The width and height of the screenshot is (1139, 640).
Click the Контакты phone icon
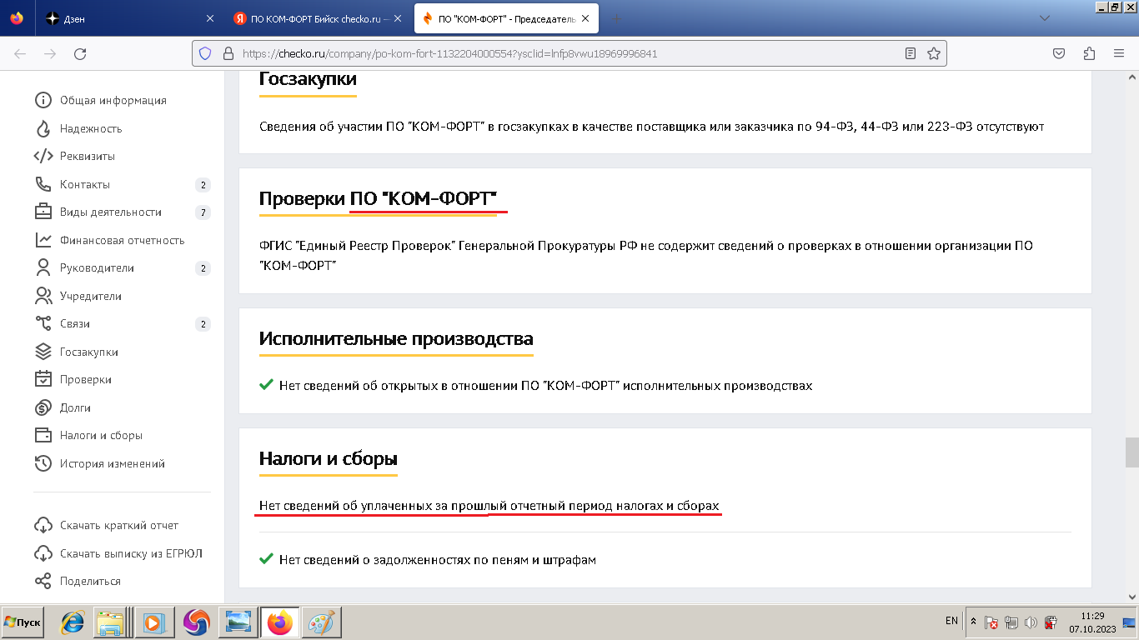pyautogui.click(x=43, y=184)
